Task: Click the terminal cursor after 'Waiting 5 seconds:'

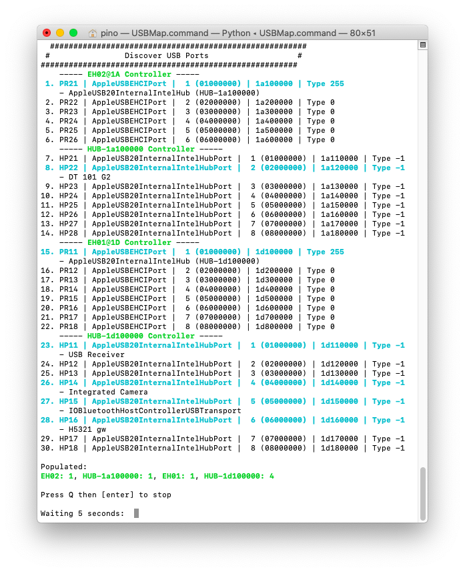Action: [136, 513]
